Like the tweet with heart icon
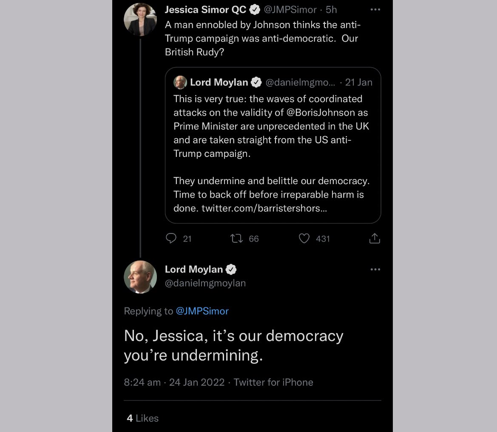Viewport: 497px width, 432px height. coord(304,239)
